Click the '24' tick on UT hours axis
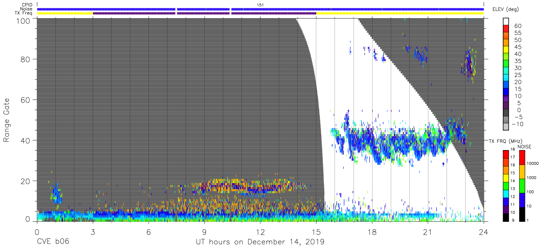 [x=483, y=232]
